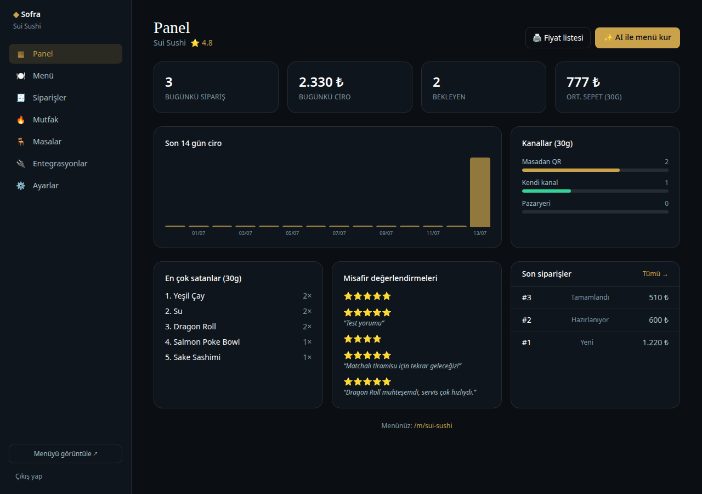The image size is (702, 494).
Task: Open the Fiyat listesi printer button
Action: pyautogui.click(x=558, y=38)
